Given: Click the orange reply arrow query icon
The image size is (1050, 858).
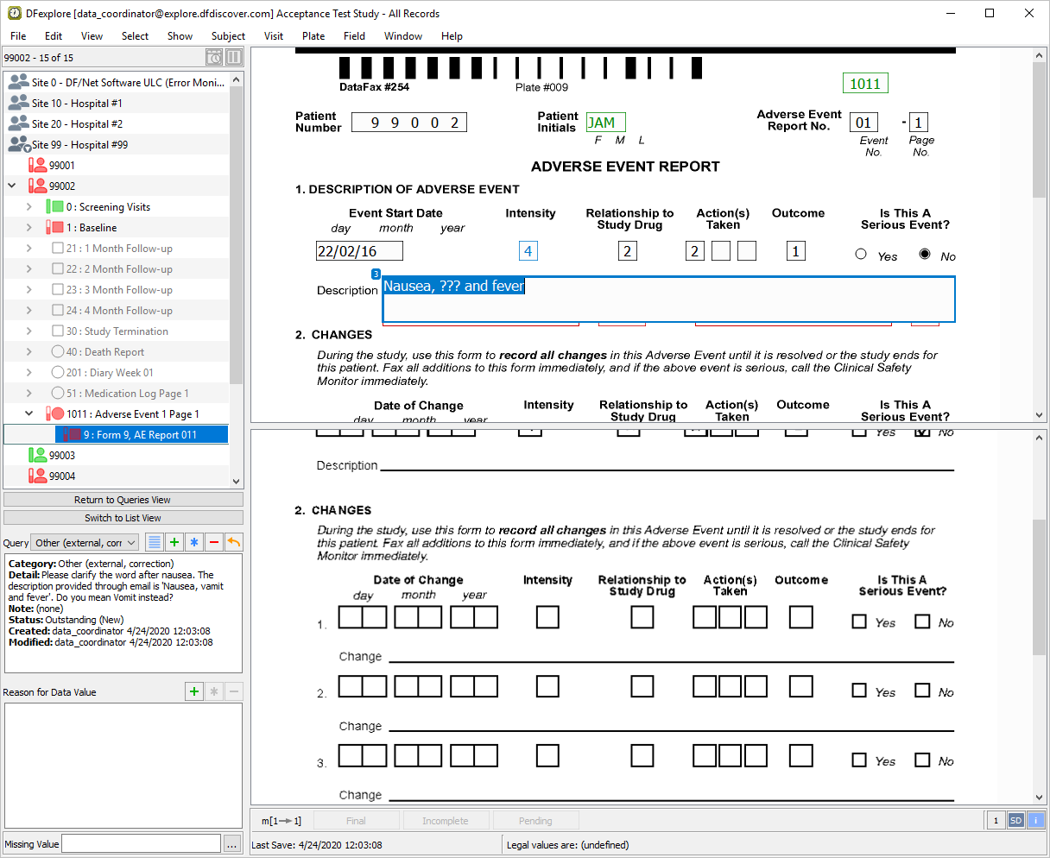Looking at the screenshot, I should pyautogui.click(x=233, y=542).
